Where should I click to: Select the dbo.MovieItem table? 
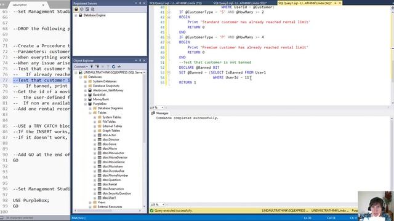coord(113,166)
